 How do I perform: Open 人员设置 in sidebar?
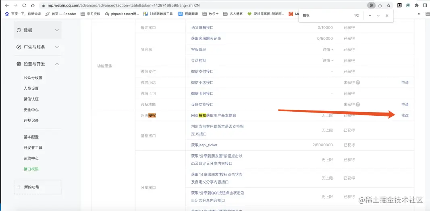coord(31,88)
